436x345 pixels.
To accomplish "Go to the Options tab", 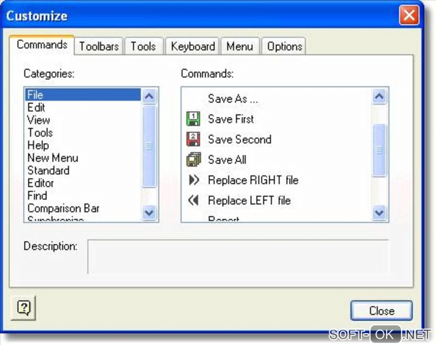I will tap(285, 46).
